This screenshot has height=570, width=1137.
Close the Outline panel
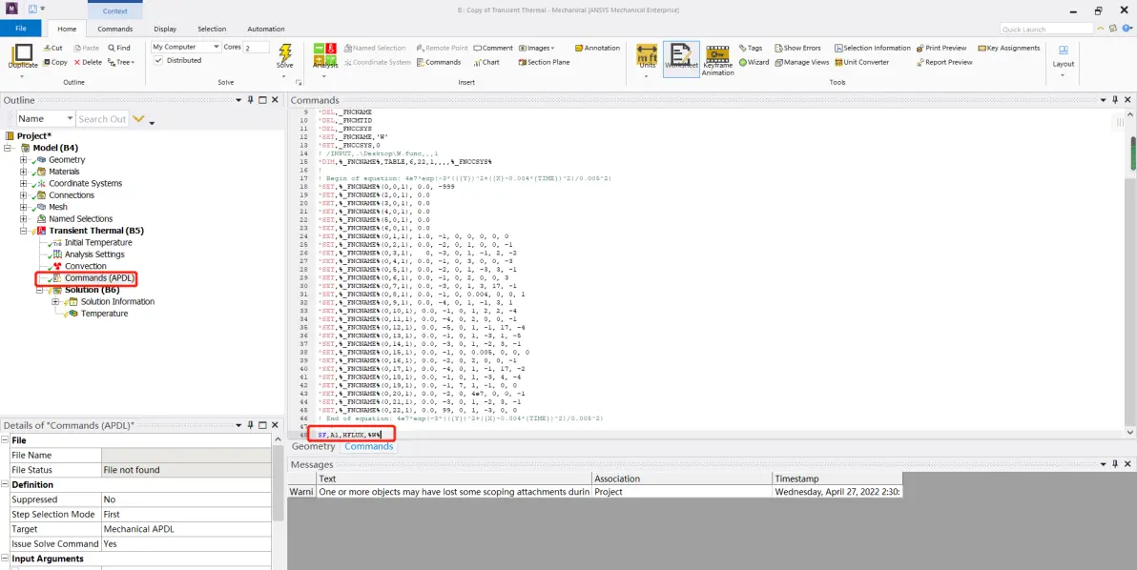pyautogui.click(x=275, y=100)
